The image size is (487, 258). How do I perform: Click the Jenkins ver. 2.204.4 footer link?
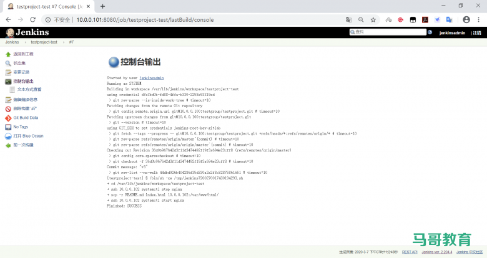click(x=437, y=252)
